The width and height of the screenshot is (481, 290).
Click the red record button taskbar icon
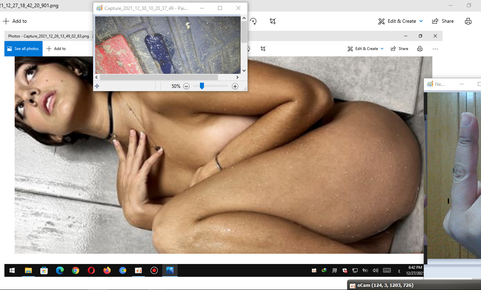pyautogui.click(x=154, y=270)
